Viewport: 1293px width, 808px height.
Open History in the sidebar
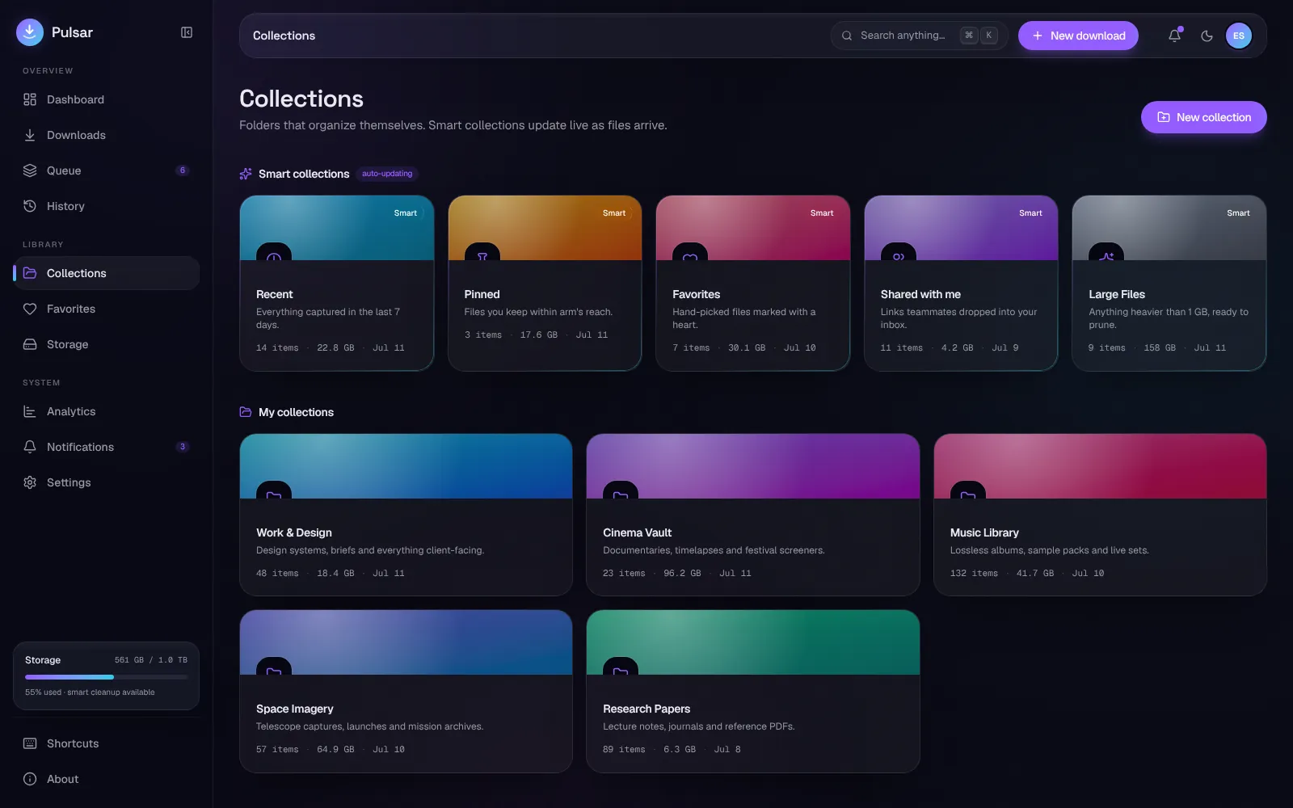106,206
